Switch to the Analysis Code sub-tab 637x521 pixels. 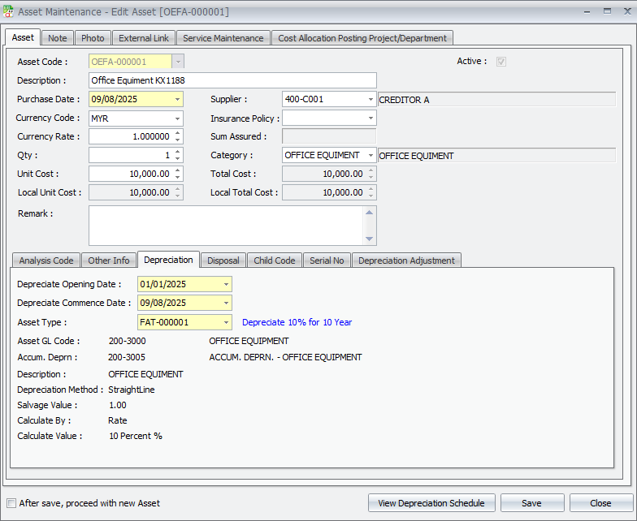(46, 260)
